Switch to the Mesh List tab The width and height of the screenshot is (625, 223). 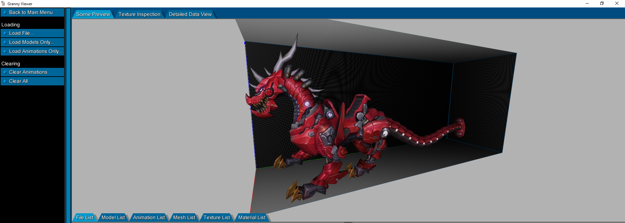(x=184, y=217)
